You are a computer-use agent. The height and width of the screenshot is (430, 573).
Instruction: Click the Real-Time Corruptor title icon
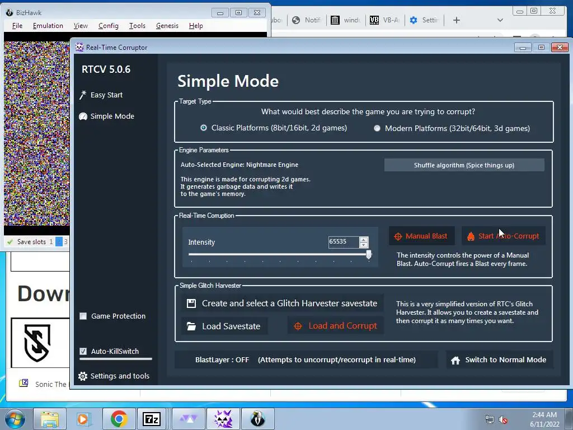pos(79,47)
